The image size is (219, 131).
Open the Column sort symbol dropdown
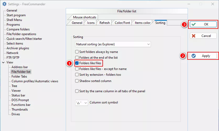coord(81,103)
